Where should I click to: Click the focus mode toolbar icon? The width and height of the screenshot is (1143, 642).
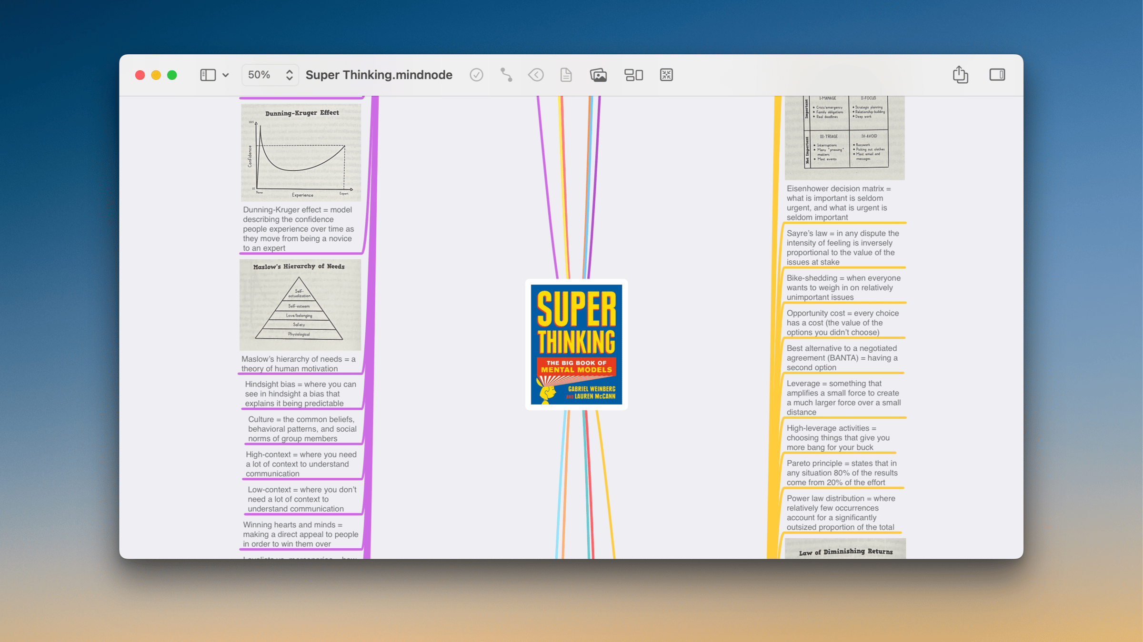tap(666, 75)
